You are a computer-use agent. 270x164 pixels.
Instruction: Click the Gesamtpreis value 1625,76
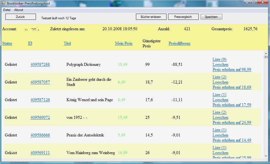click(x=250, y=29)
